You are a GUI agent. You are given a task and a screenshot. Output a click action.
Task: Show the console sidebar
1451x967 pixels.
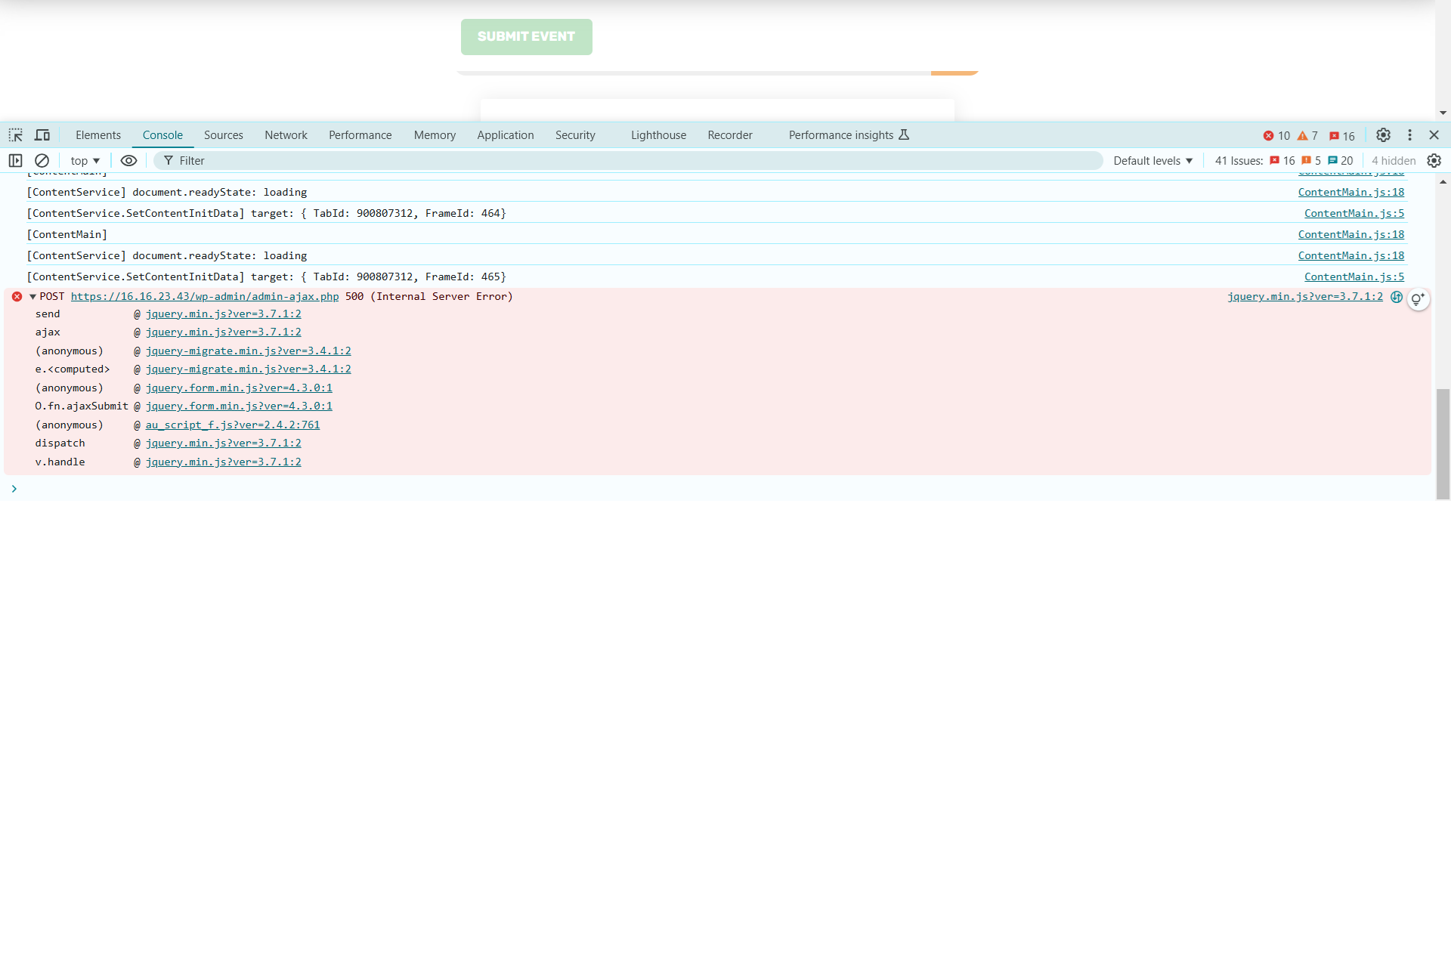[15, 161]
